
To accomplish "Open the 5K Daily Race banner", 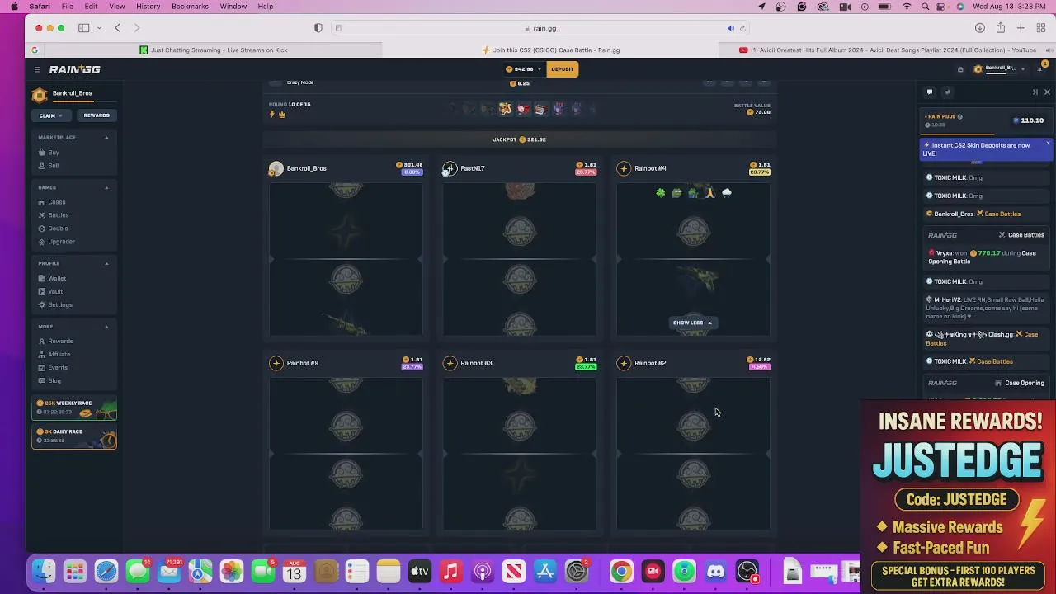I will pos(74,436).
